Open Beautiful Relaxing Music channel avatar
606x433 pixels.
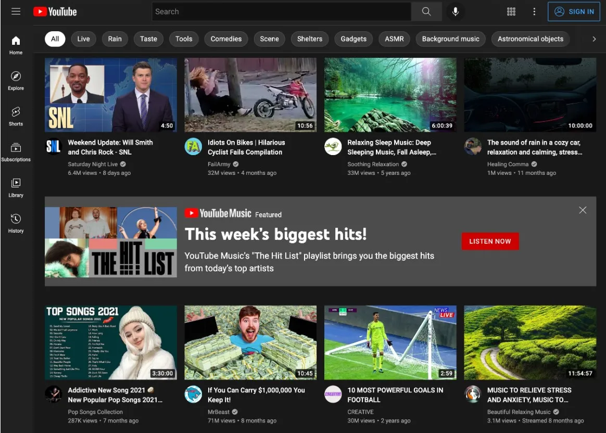coord(473,394)
